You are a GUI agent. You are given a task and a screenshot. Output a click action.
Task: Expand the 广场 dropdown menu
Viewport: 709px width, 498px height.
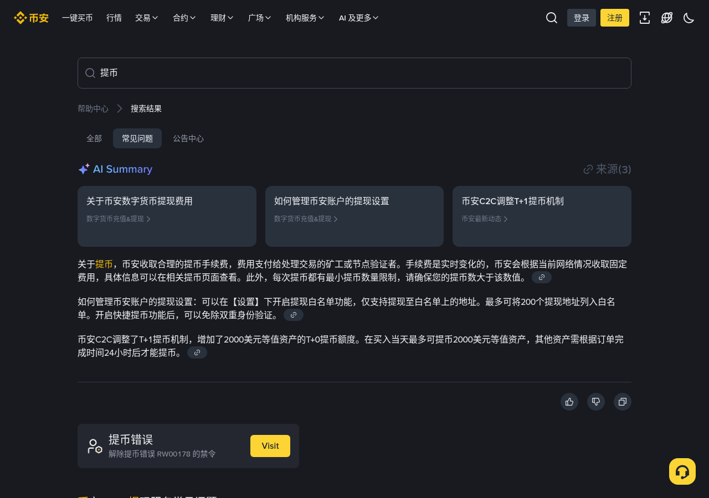tap(260, 18)
